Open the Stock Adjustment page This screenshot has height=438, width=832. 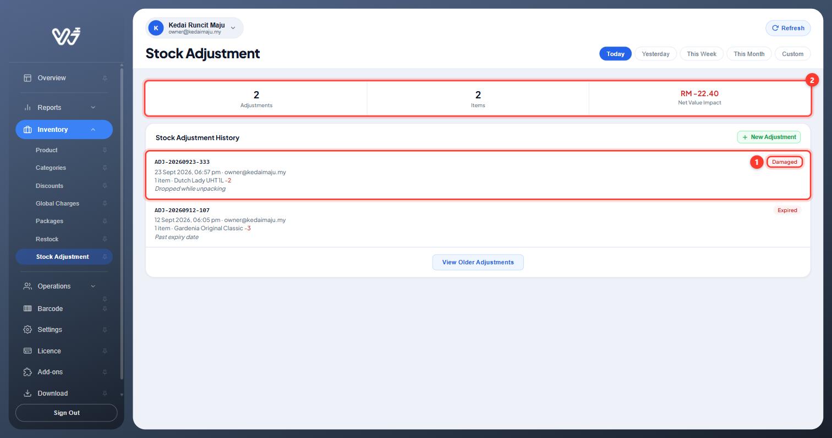64,257
